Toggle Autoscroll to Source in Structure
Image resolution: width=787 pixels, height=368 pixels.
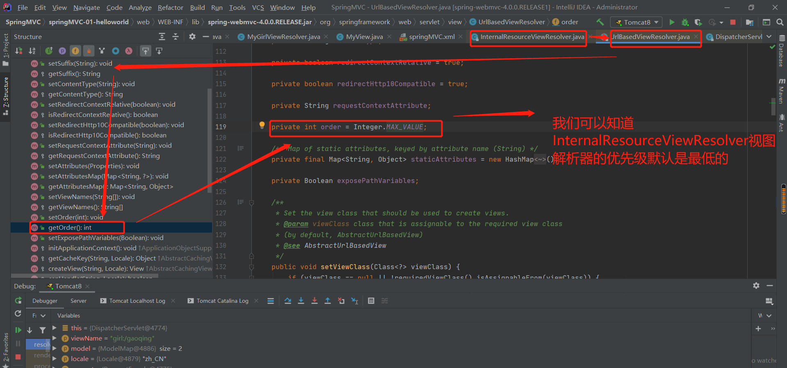(146, 51)
